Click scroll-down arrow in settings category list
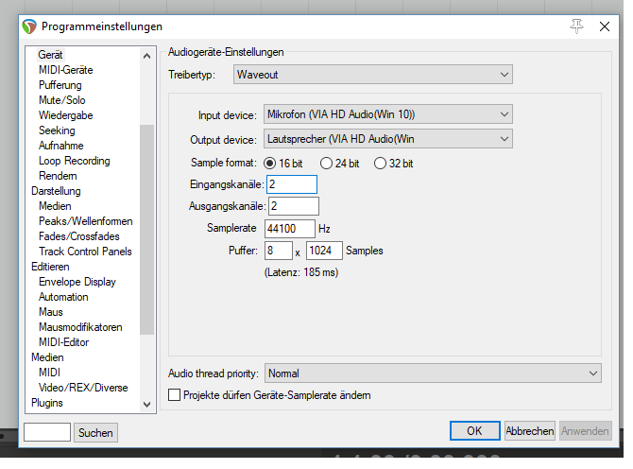The height and width of the screenshot is (469, 633). pyautogui.click(x=147, y=404)
